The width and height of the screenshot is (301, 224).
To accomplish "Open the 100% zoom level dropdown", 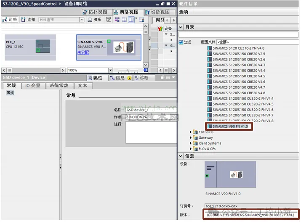I will [x=110, y=70].
